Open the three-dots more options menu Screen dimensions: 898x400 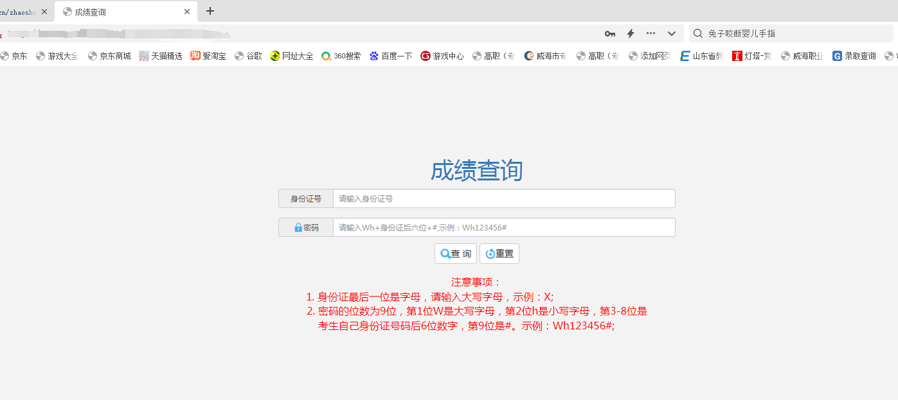tap(651, 33)
